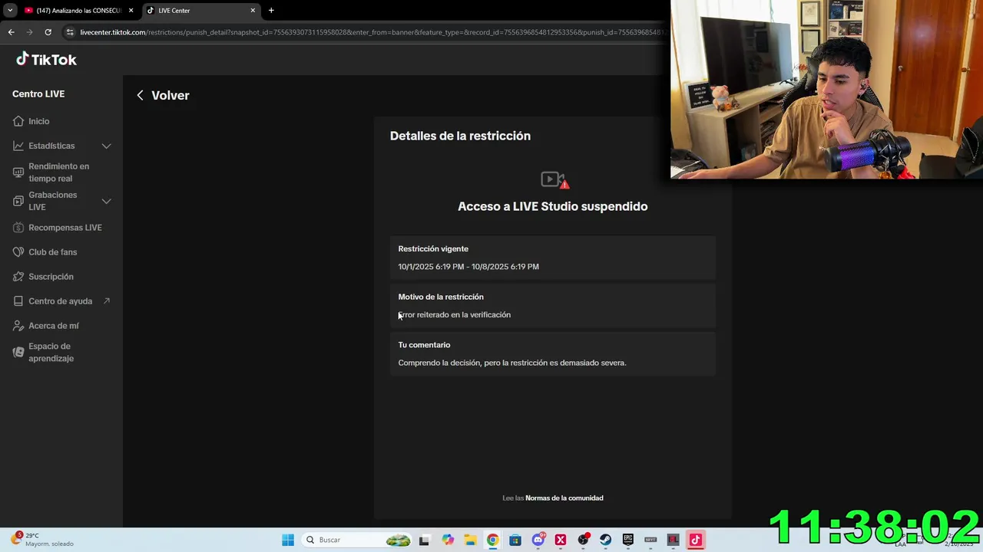Open Club de fans section
Image resolution: width=983 pixels, height=552 pixels.
[x=52, y=252]
